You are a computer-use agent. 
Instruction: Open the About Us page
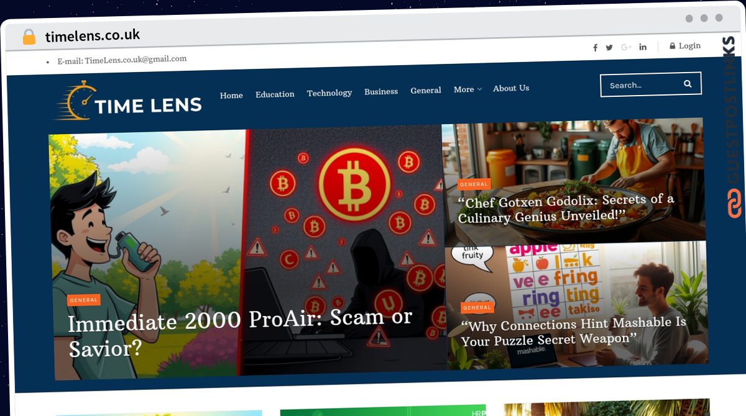pyautogui.click(x=511, y=88)
